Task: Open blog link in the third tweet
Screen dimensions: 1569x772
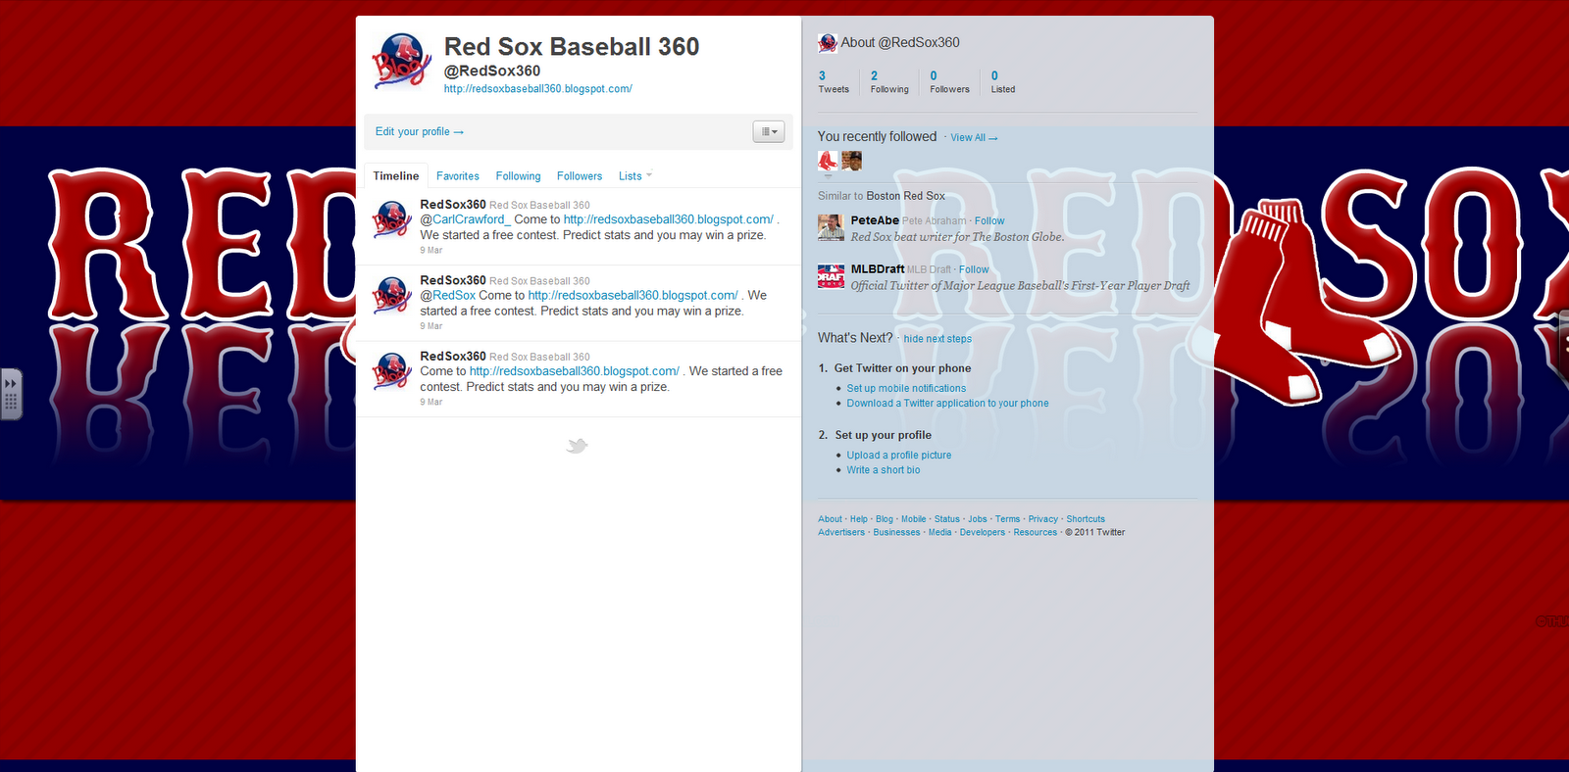Action: click(575, 371)
